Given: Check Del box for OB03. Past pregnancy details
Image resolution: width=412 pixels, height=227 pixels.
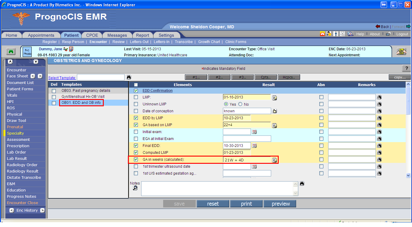Looking at the screenshot, I should (54, 91).
